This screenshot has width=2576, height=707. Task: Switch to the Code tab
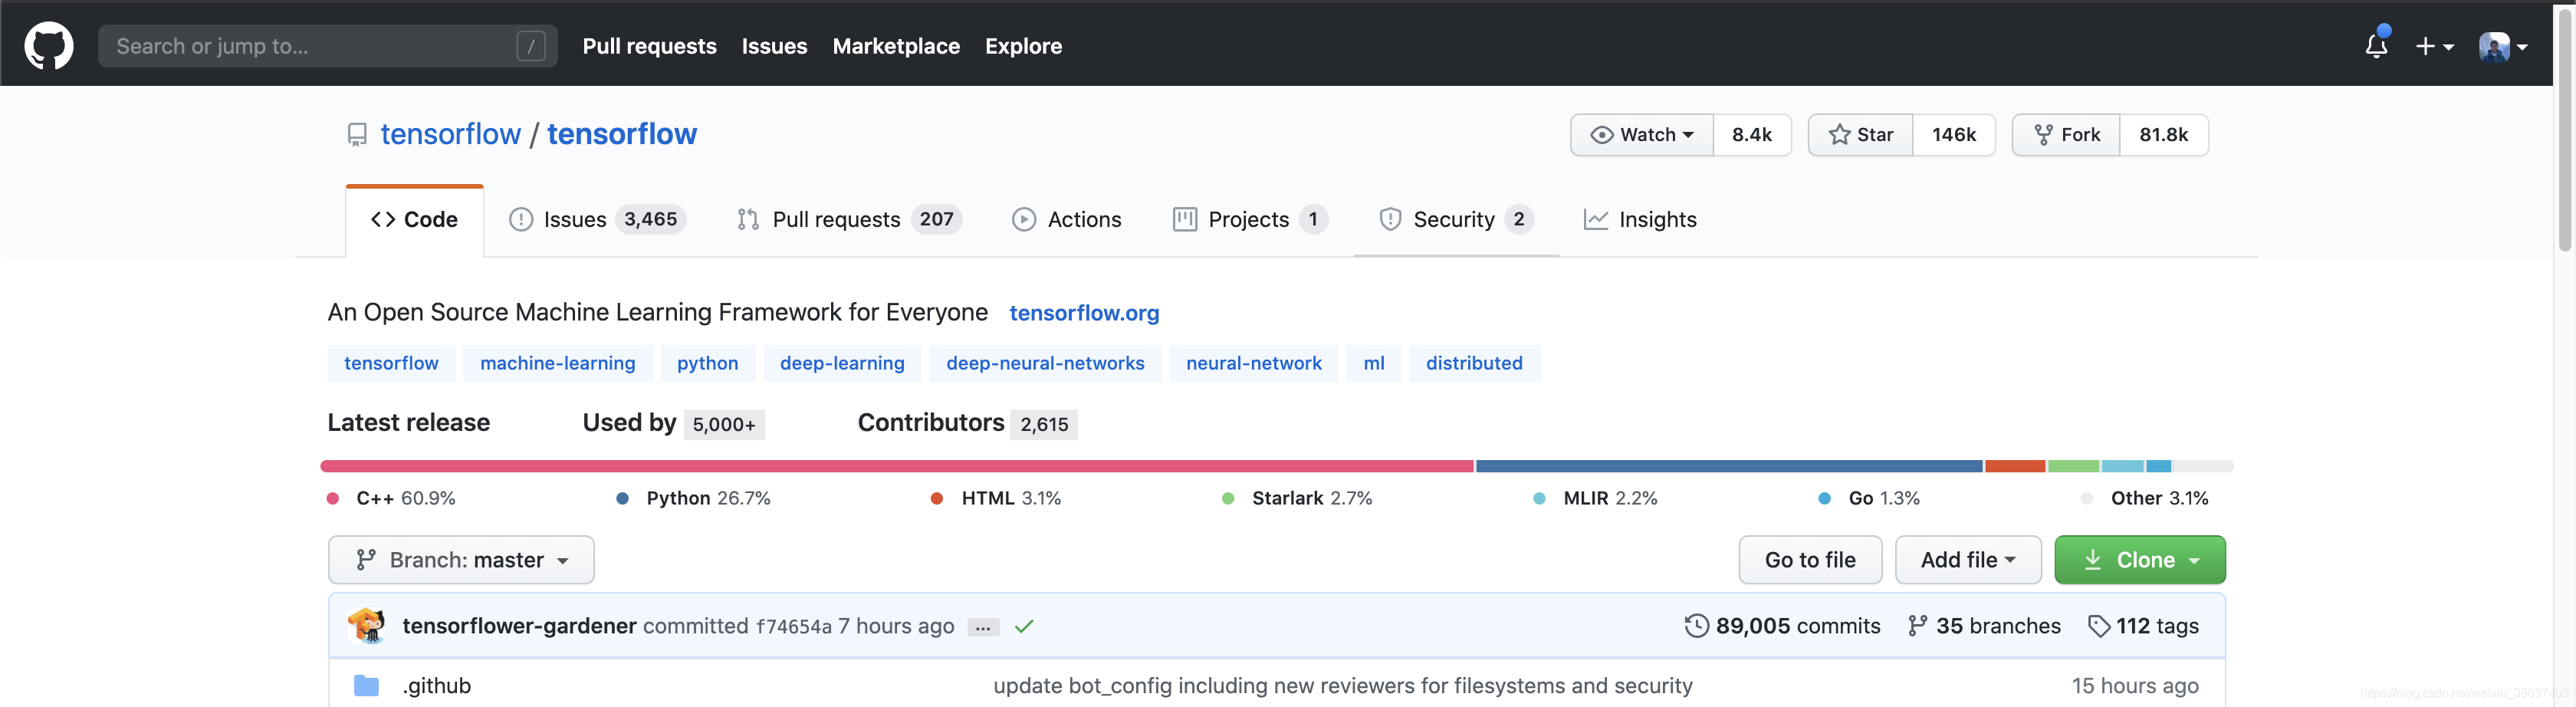414,221
